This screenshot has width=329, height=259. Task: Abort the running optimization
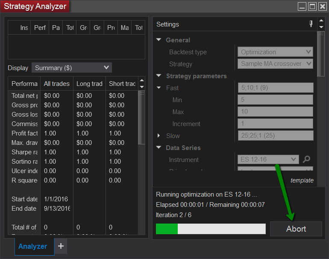click(x=296, y=229)
